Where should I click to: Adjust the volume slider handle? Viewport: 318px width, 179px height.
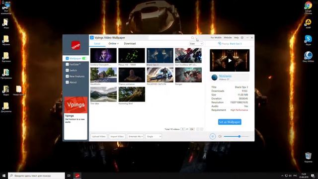(239, 136)
